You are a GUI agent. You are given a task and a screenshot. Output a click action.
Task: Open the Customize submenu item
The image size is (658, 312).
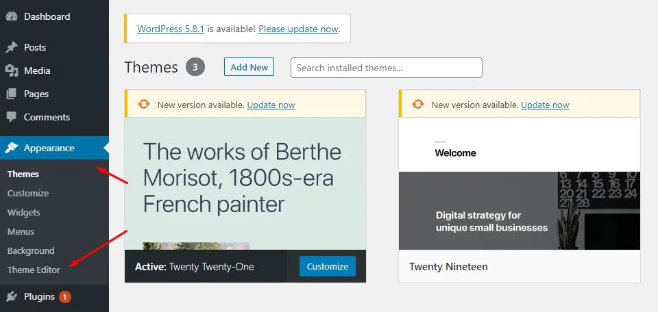point(28,194)
